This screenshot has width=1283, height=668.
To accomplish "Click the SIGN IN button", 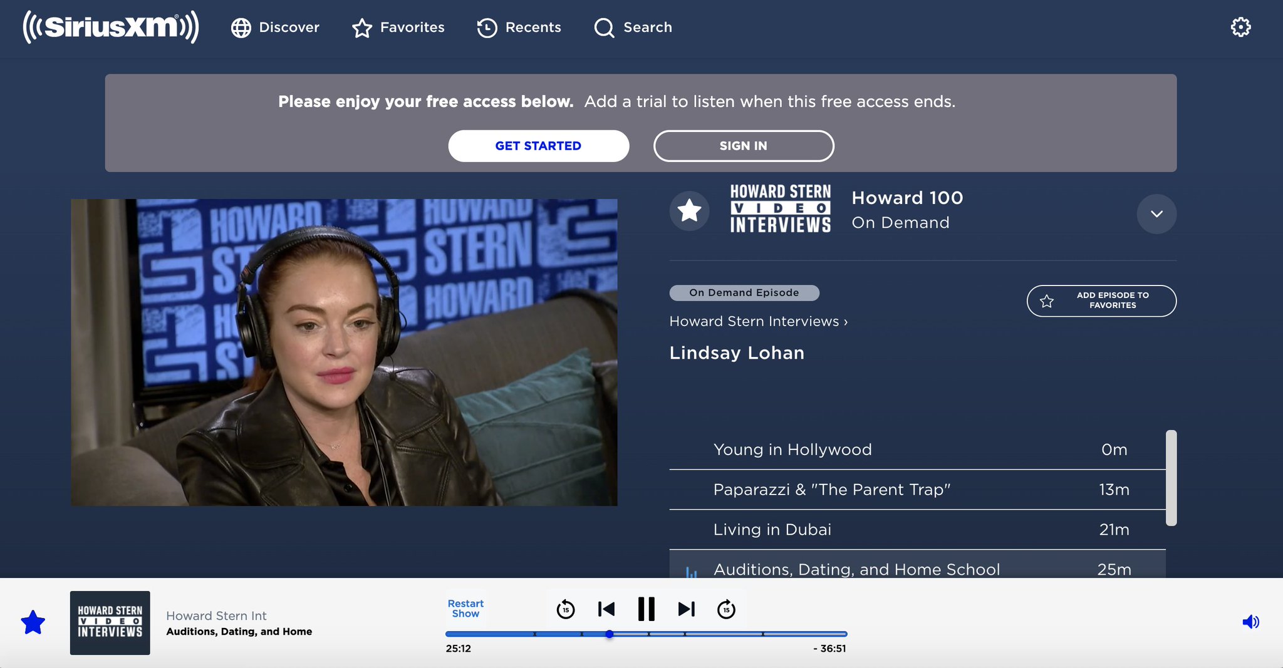I will click(744, 146).
